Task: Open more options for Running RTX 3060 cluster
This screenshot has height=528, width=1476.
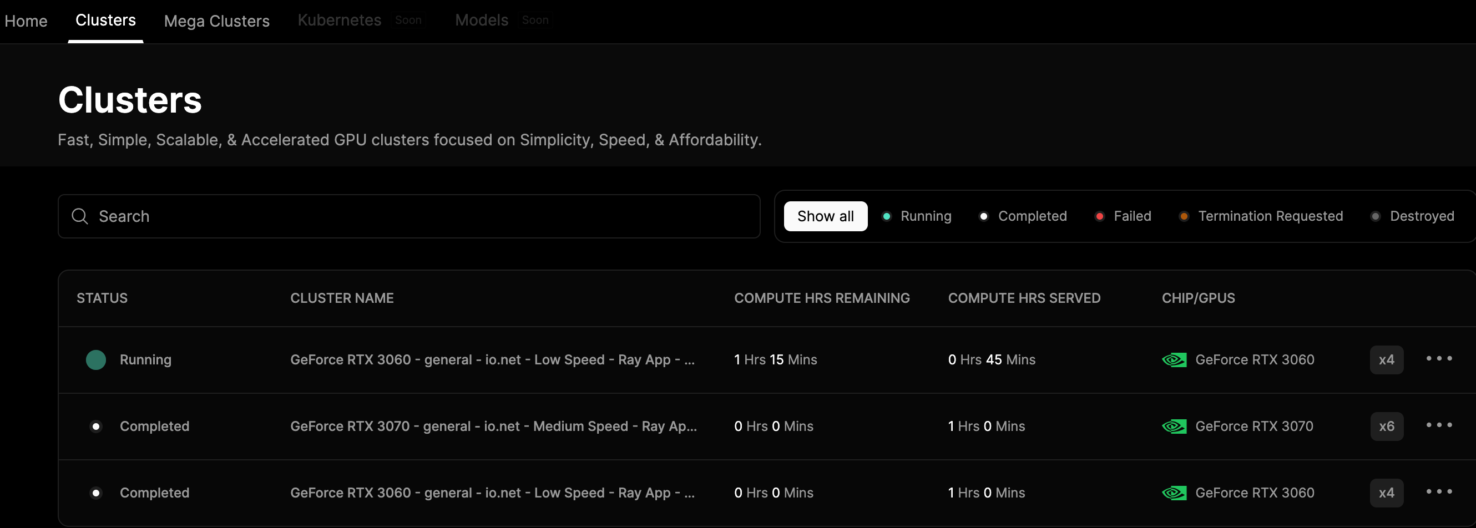Action: (1439, 358)
